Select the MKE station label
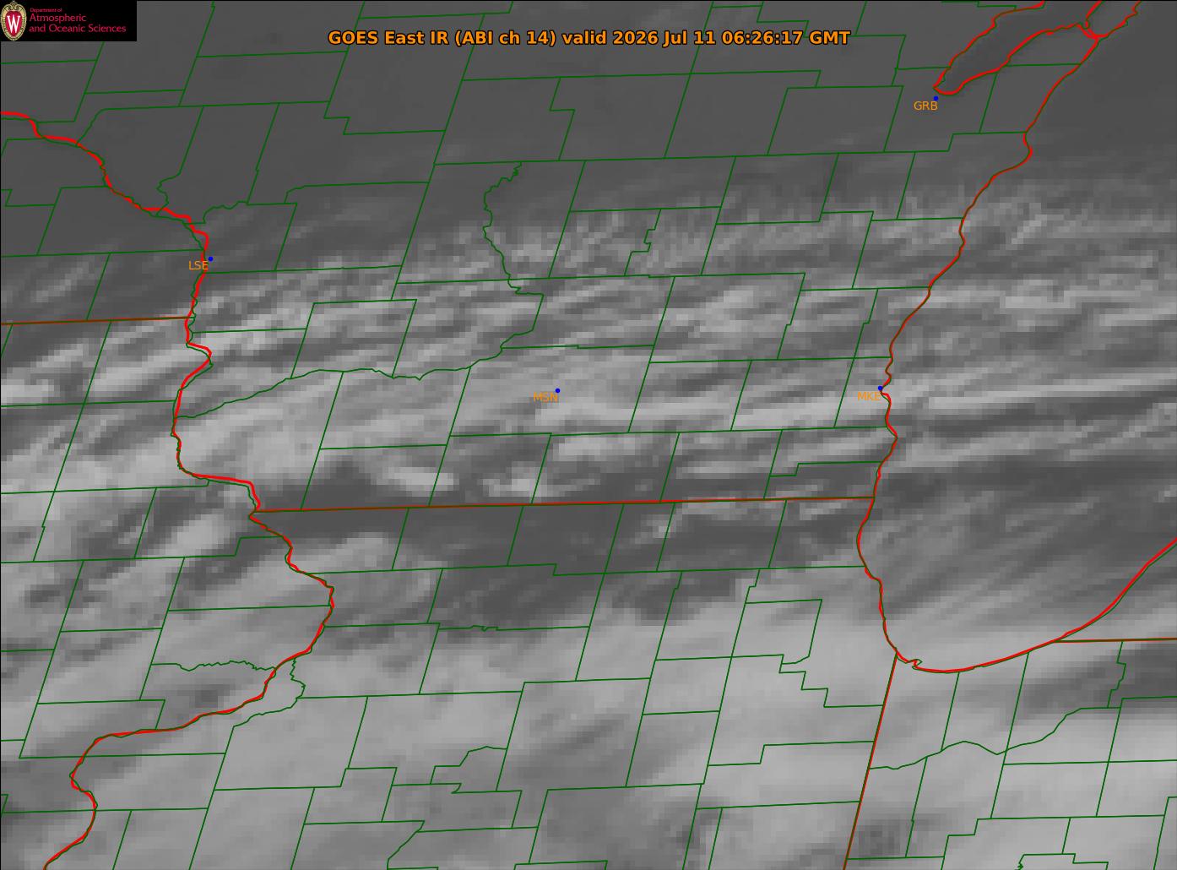The image size is (1177, 870). [868, 396]
